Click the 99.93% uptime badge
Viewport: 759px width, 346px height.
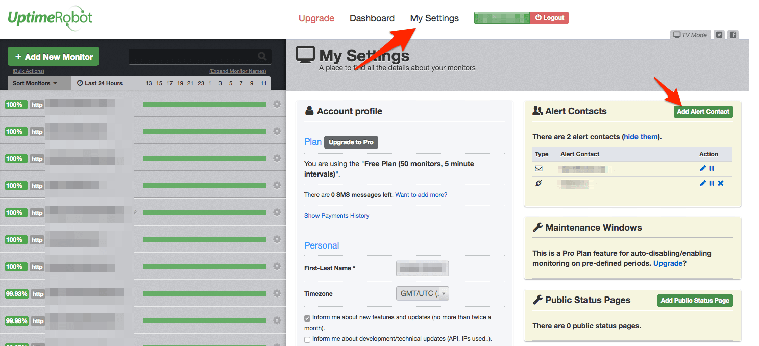17,294
